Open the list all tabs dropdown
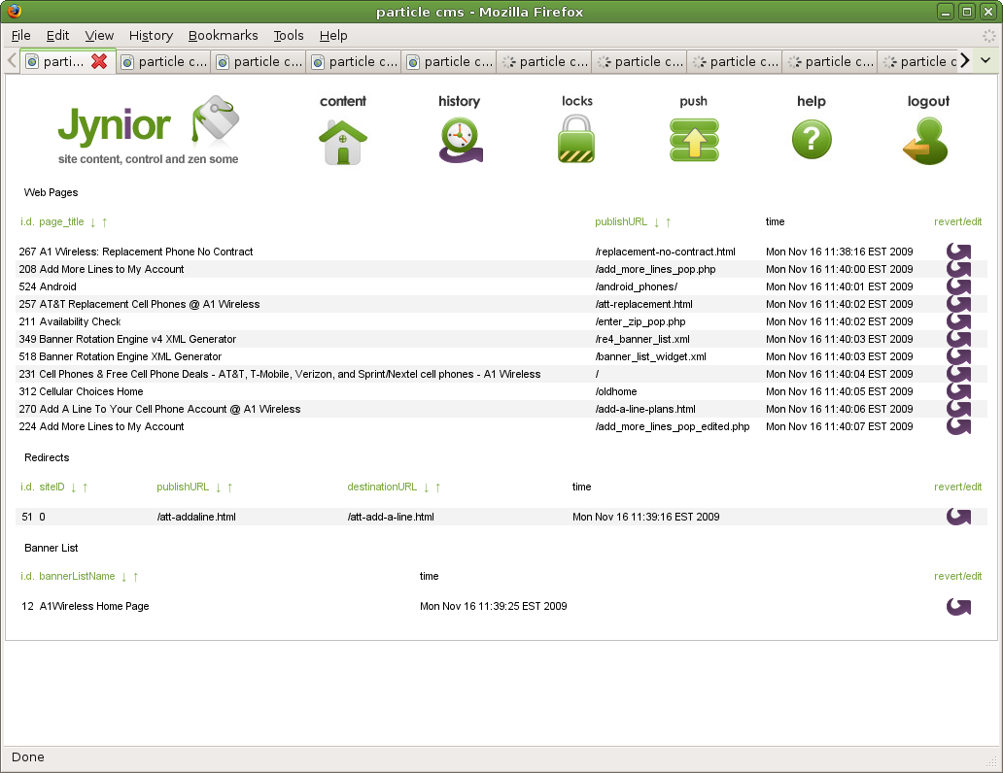Screen dimensions: 1003x773 pos(986,61)
